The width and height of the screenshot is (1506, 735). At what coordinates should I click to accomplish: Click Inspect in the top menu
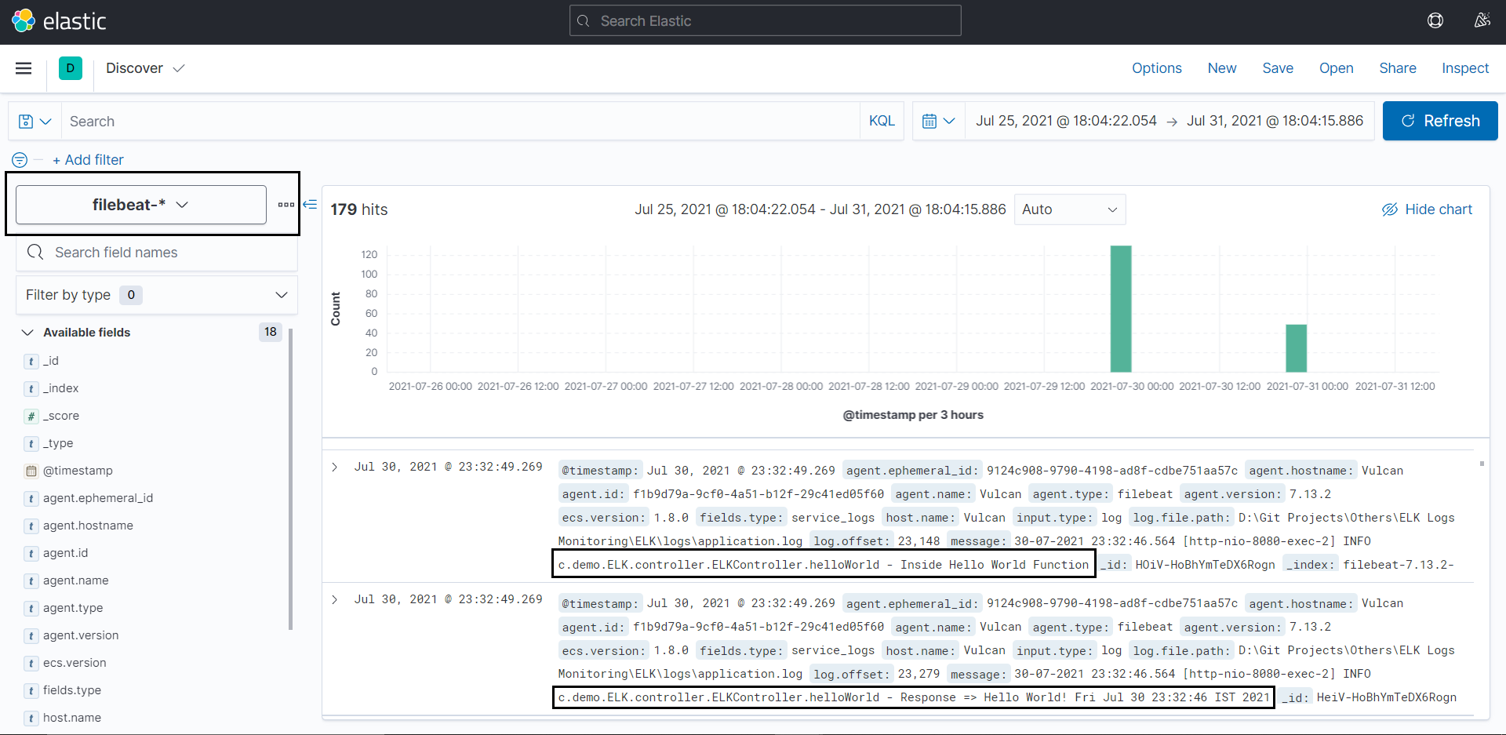1465,68
